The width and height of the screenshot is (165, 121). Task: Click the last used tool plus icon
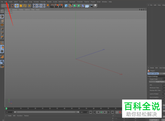pyautogui.click(x=29, y=6)
